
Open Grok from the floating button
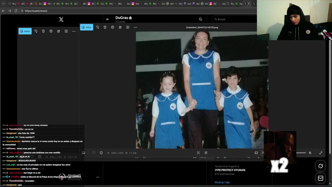[321, 166]
